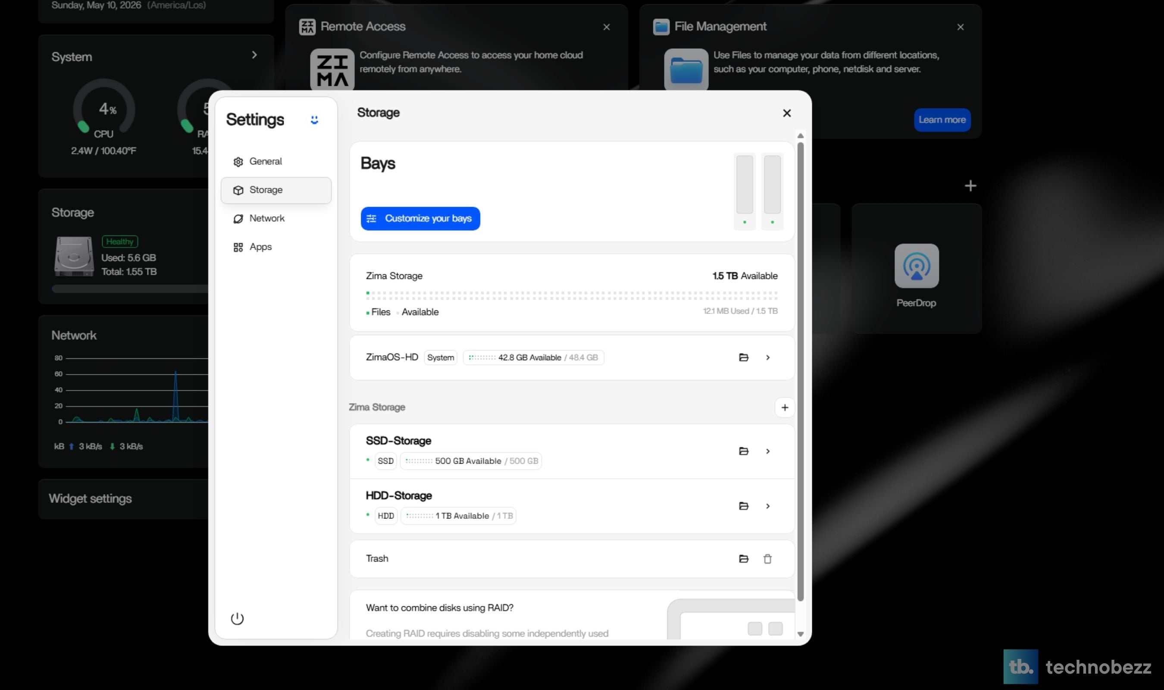Viewport: 1164px width, 690px height.
Task: Click the Storage panel scrollbar thumb
Action: 800,371
